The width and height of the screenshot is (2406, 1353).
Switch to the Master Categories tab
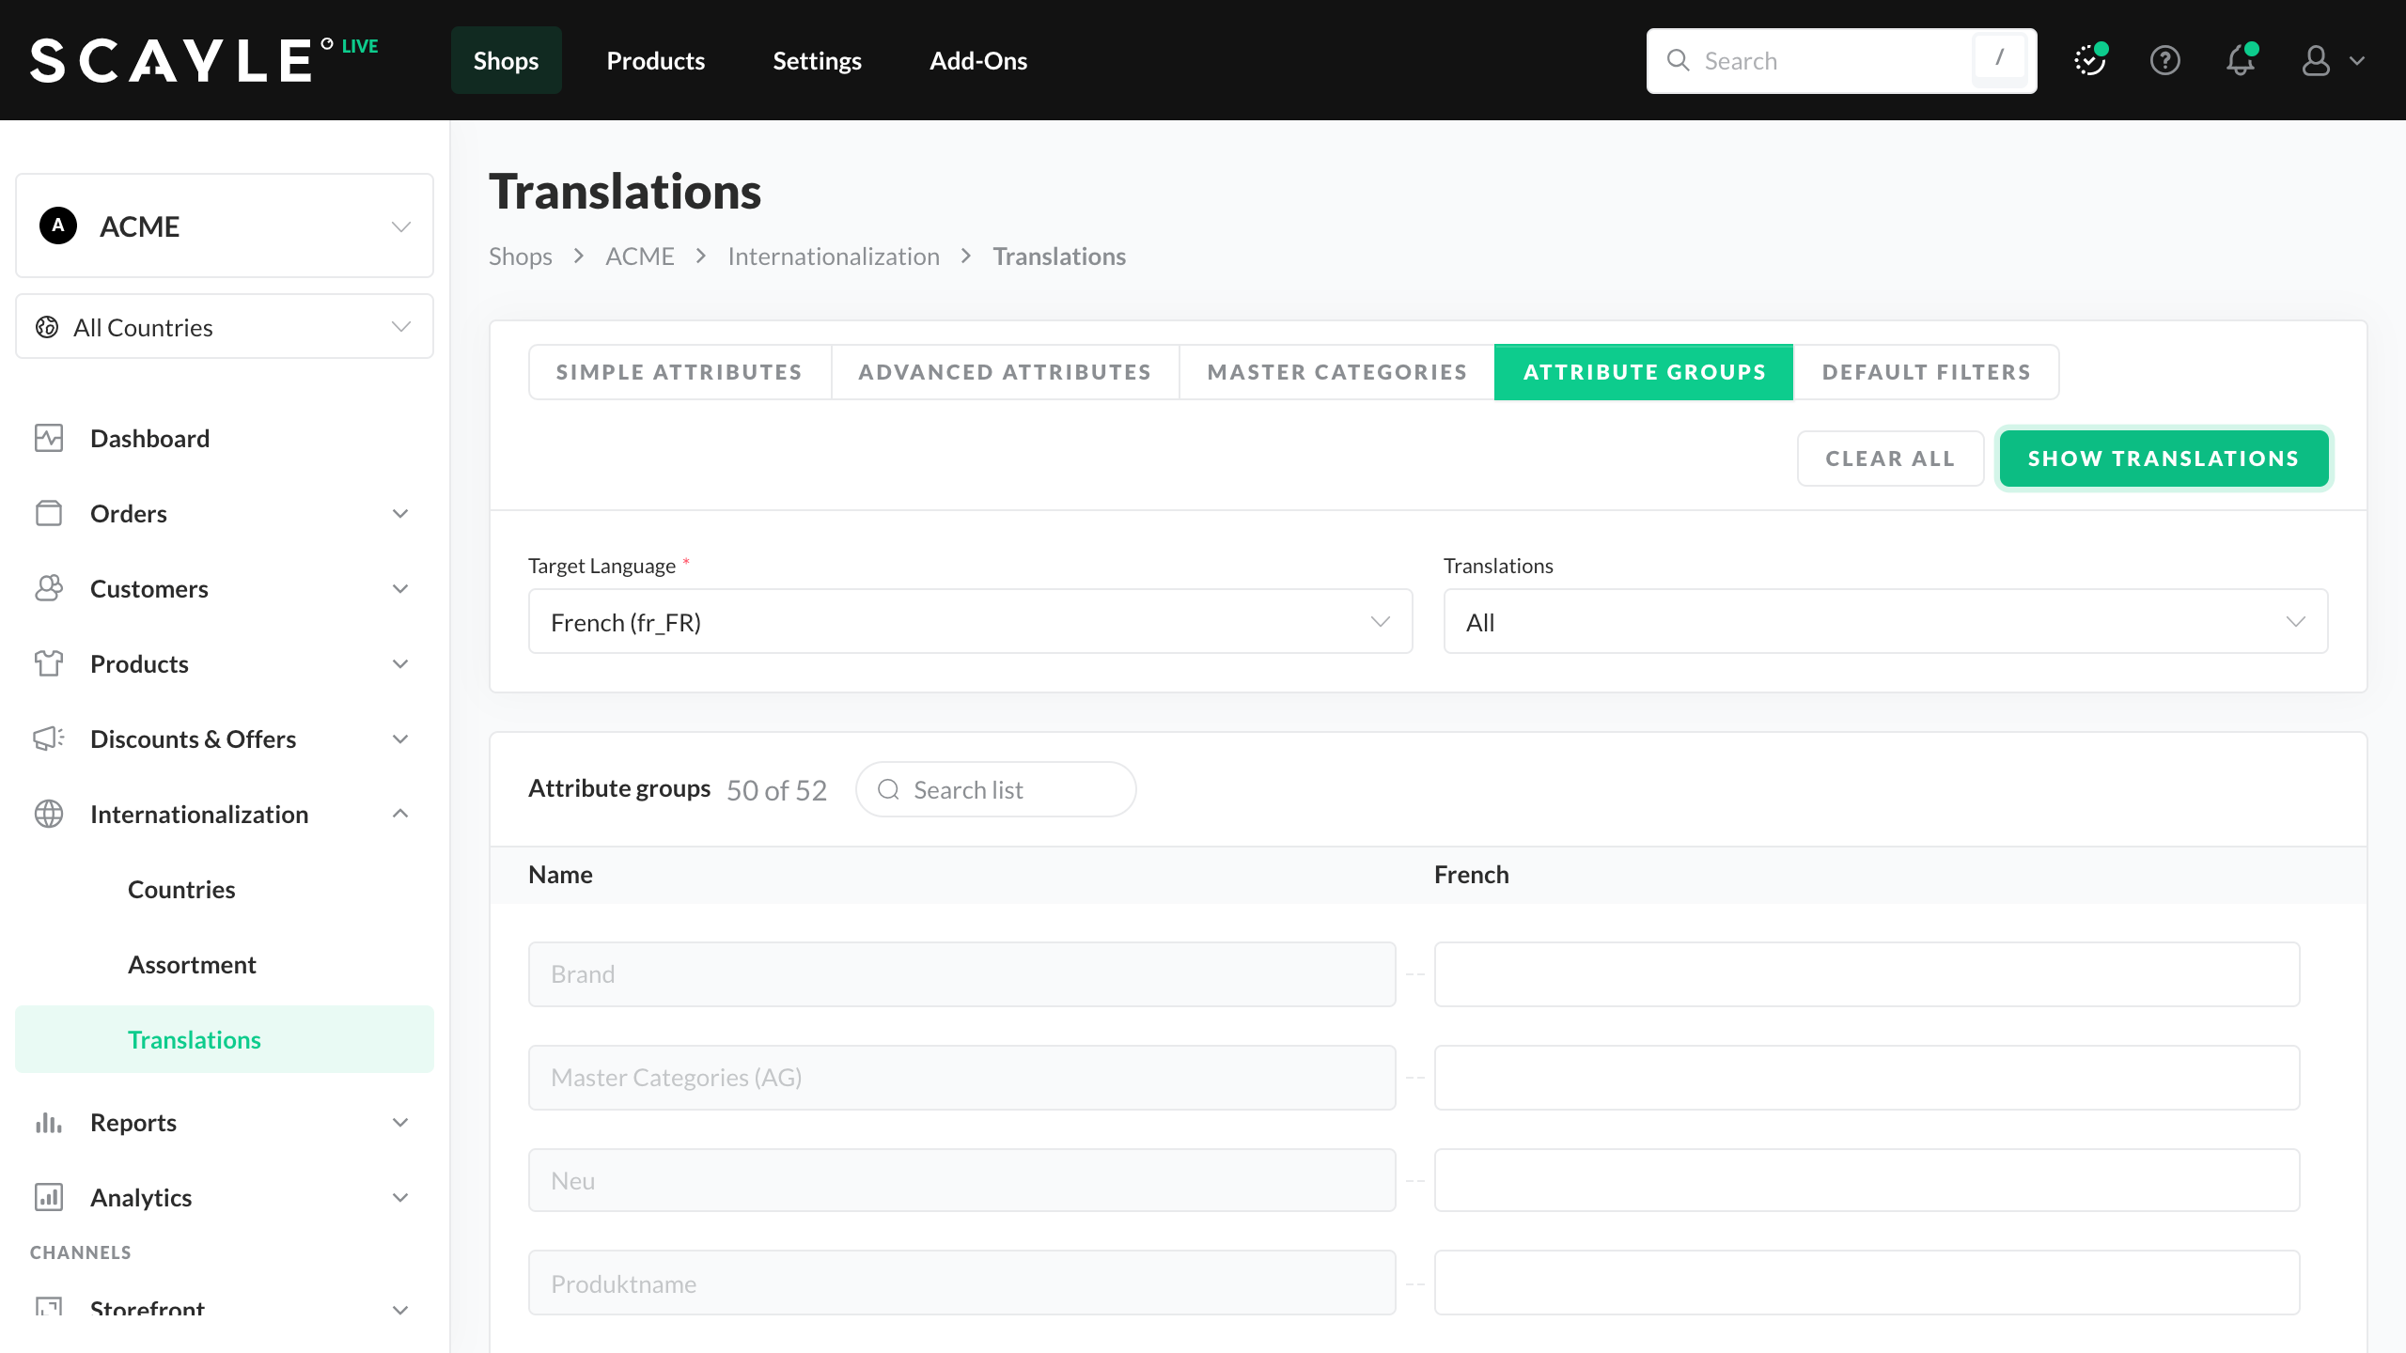[x=1336, y=372]
